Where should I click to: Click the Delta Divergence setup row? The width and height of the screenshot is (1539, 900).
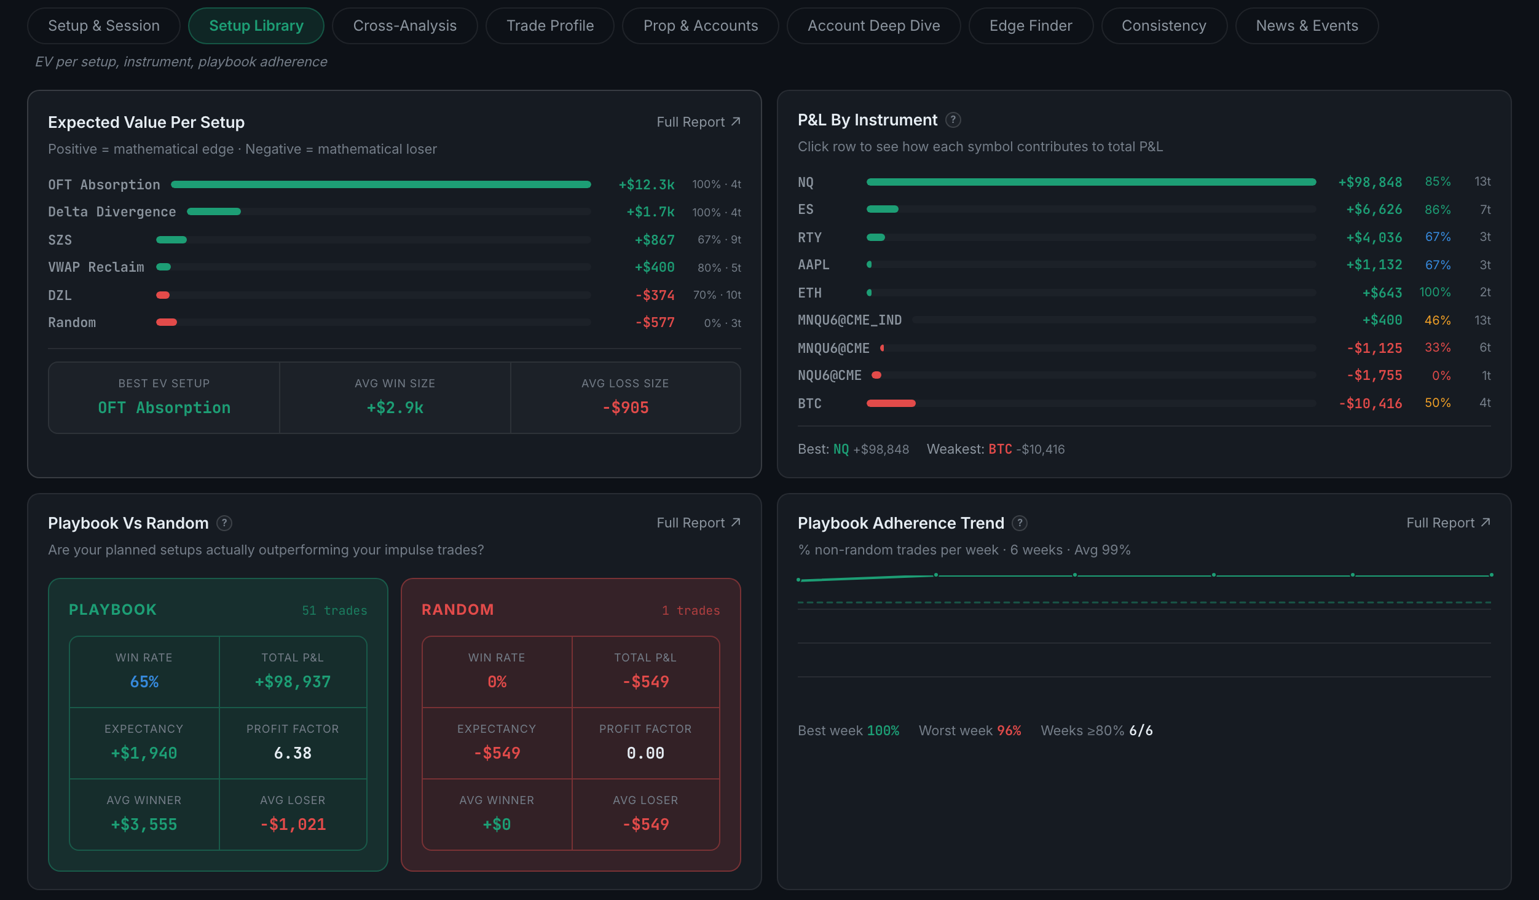pyautogui.click(x=395, y=212)
